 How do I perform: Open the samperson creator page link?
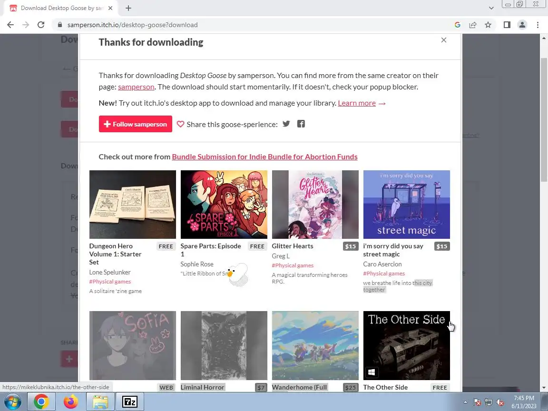pos(136,87)
